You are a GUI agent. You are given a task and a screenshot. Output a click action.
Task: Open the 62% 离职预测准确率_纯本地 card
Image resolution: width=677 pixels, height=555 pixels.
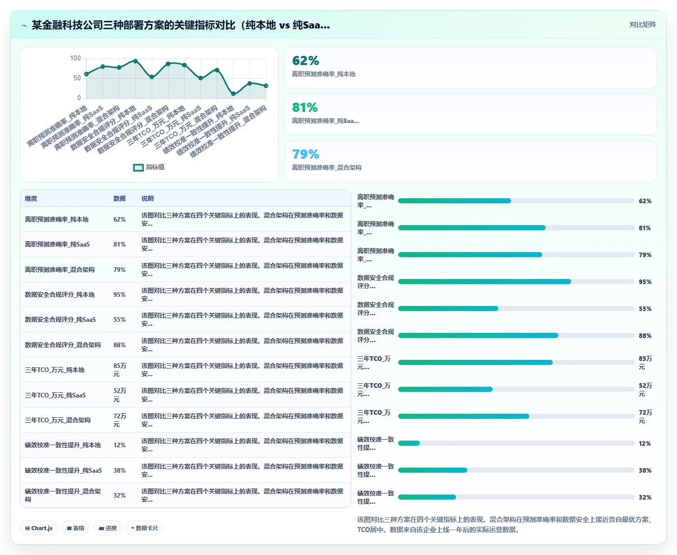(470, 68)
